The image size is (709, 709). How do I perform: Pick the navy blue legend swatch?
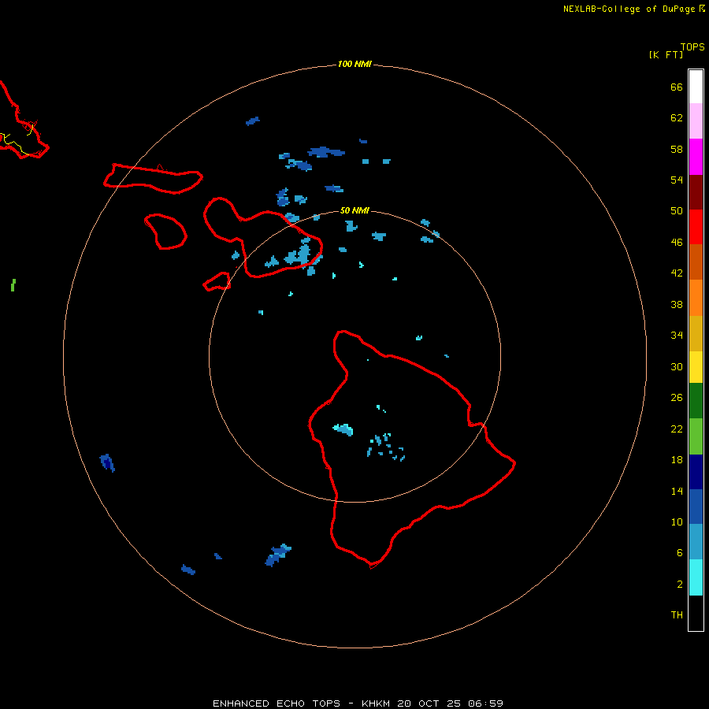(696, 472)
